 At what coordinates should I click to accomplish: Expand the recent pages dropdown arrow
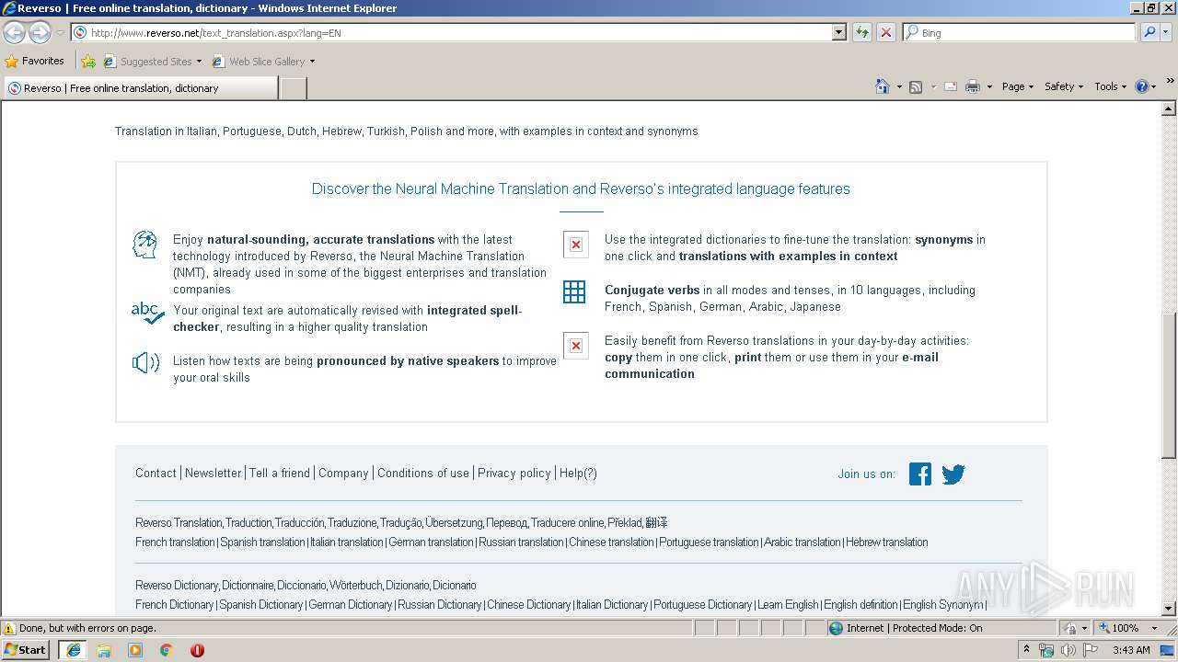click(x=60, y=32)
